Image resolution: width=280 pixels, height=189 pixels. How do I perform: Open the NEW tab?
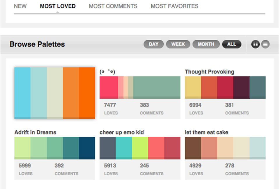coord(20,6)
